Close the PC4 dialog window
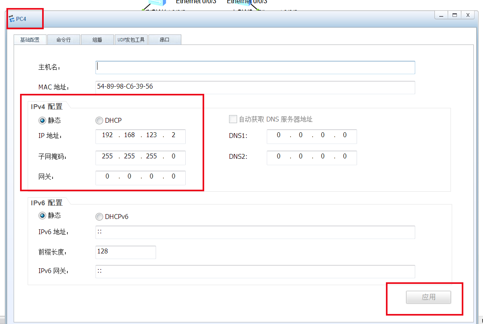 pos(468,15)
